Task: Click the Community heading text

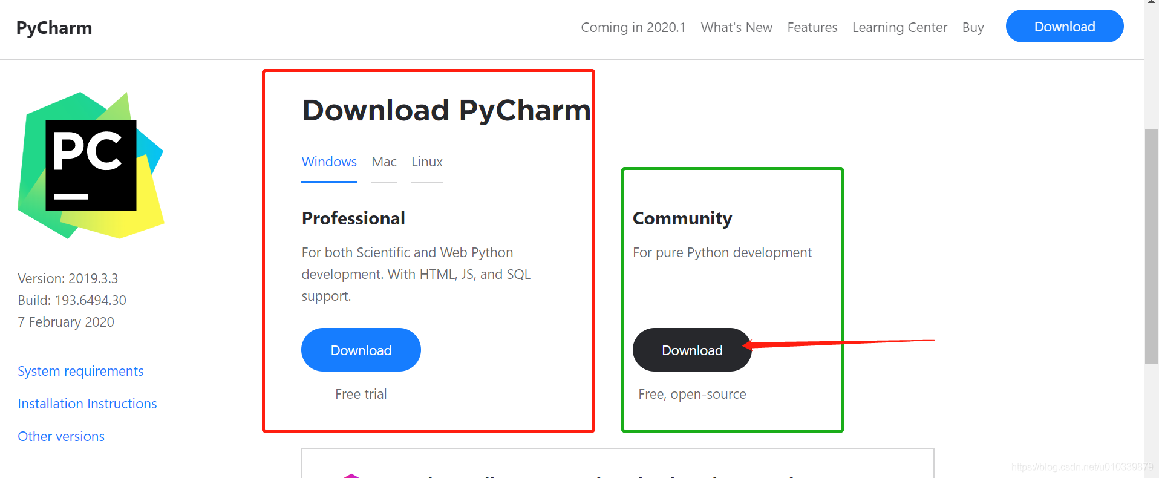Action: click(682, 218)
